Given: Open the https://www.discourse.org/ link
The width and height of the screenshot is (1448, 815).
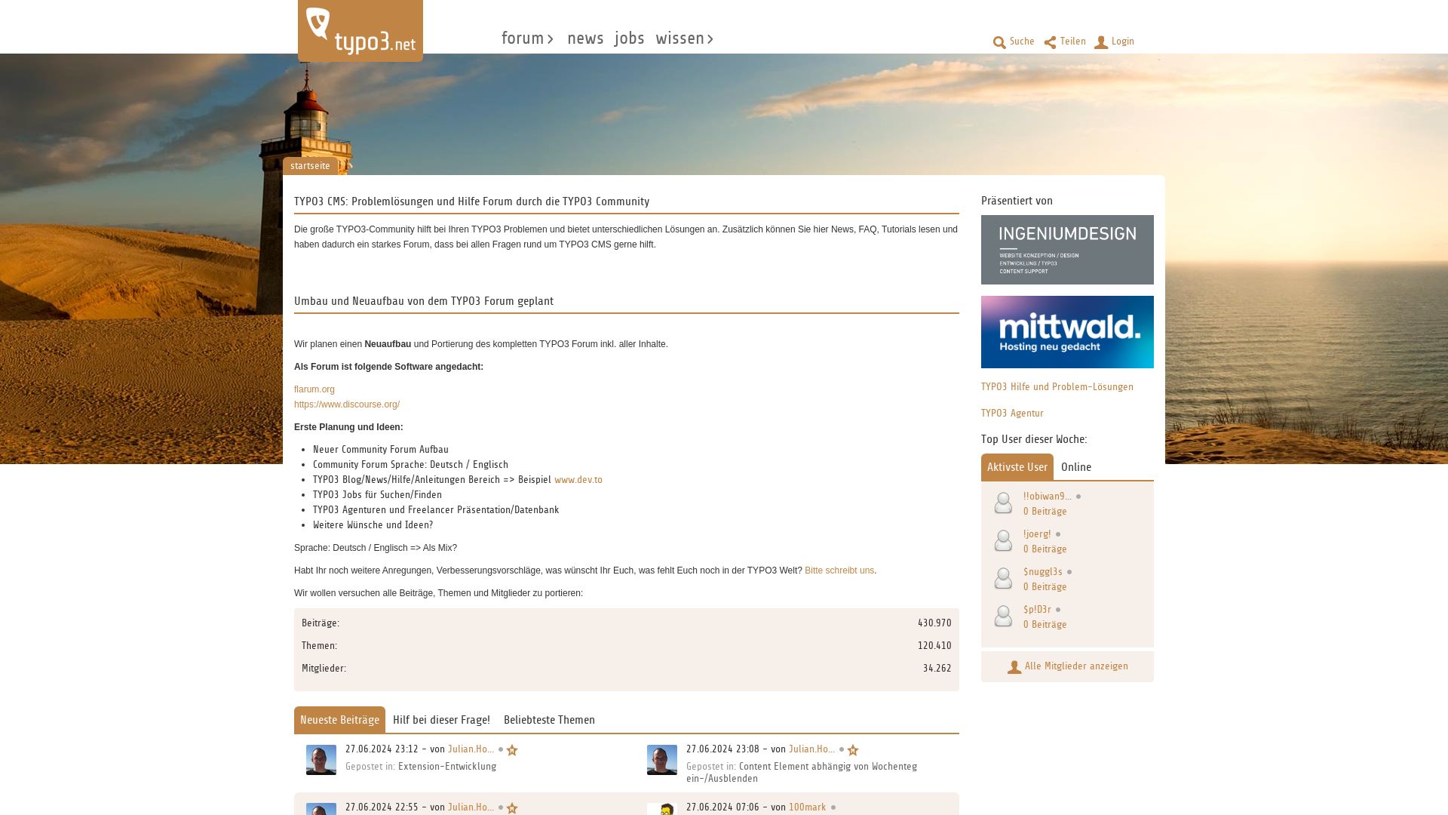Looking at the screenshot, I should coord(347,404).
